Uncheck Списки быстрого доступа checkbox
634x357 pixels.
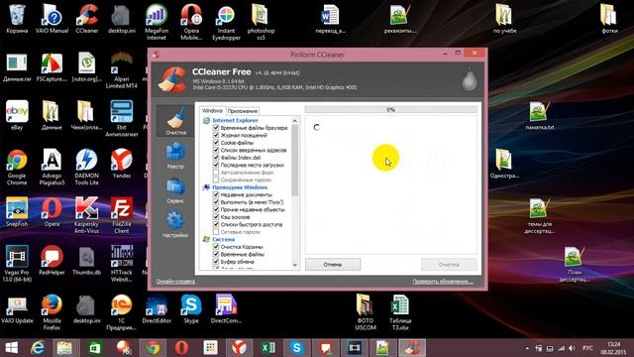click(x=216, y=224)
